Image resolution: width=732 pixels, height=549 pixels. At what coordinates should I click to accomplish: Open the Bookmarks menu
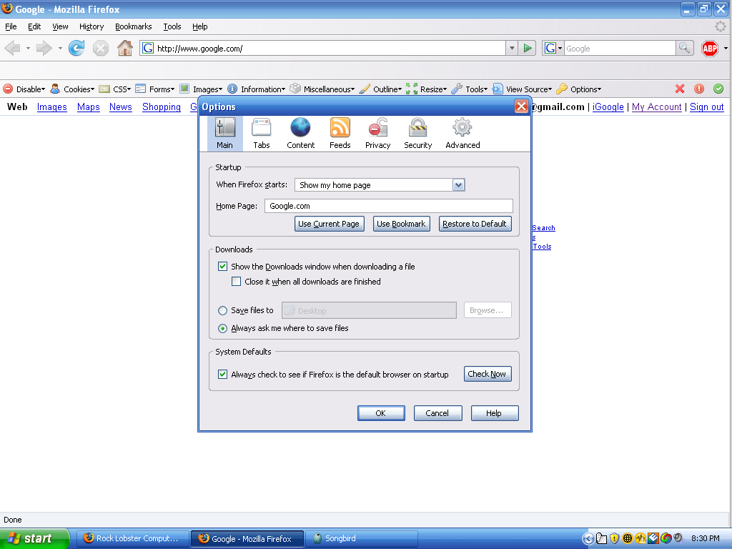tap(134, 26)
